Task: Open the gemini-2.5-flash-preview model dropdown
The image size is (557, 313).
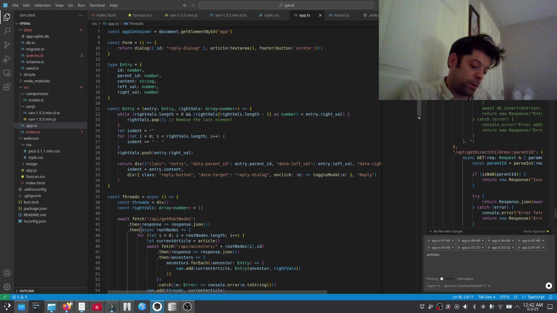Action: click(467, 286)
